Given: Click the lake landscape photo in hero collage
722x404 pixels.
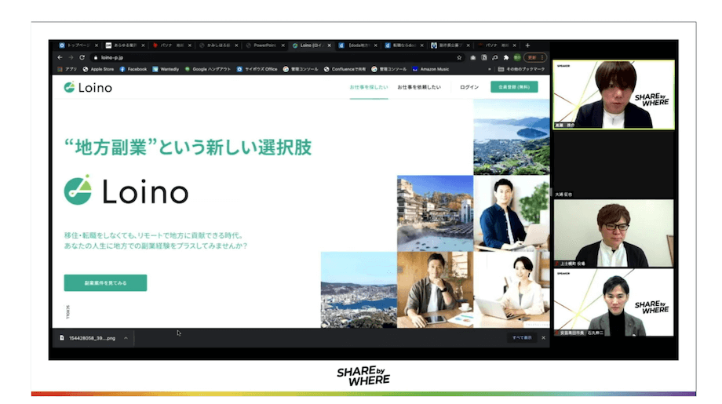Looking at the screenshot, I should click(512, 137).
